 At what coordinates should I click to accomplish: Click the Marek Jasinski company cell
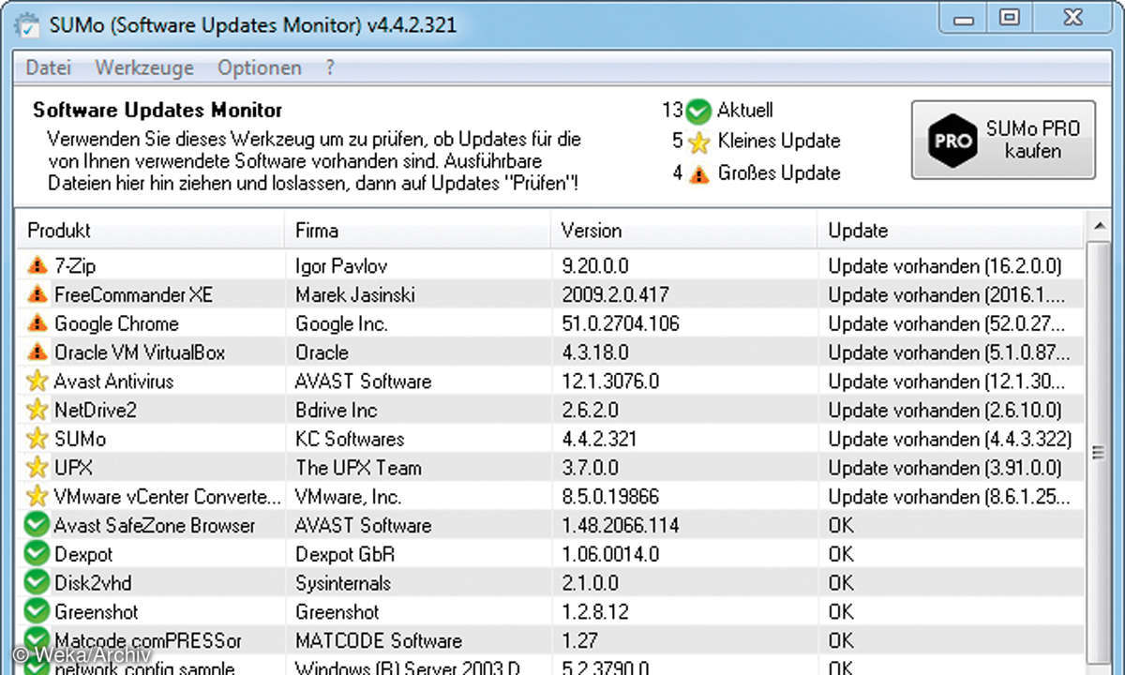(x=355, y=295)
